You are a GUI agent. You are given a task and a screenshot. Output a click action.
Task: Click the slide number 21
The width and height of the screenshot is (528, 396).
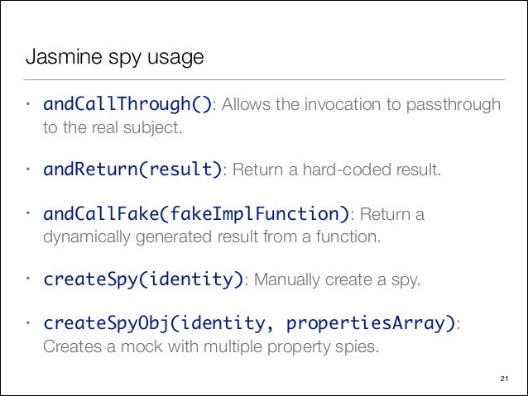[504, 379]
